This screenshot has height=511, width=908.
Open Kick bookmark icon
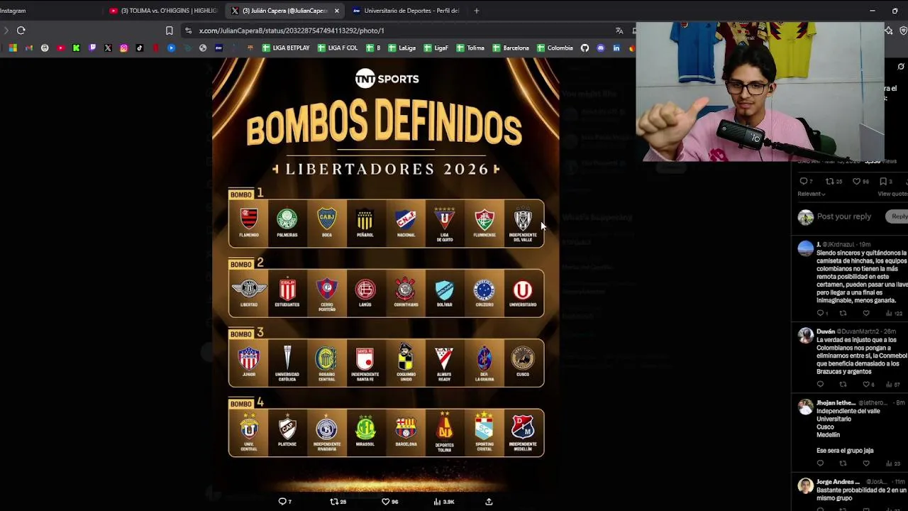[x=76, y=48]
